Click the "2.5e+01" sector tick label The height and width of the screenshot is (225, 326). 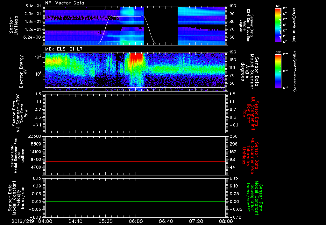click(33, 14)
